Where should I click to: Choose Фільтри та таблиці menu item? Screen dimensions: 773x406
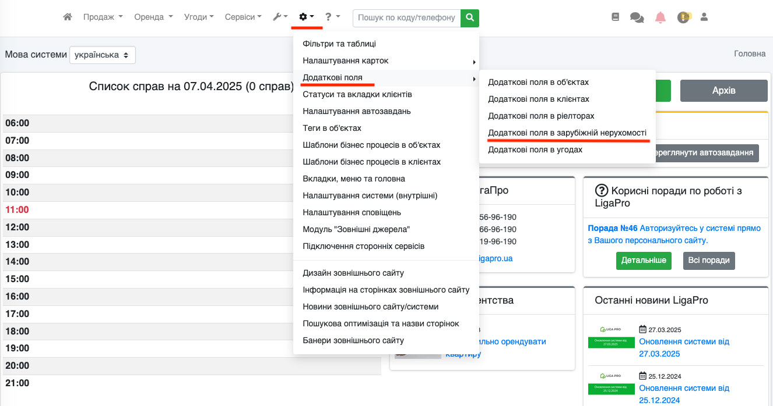click(x=339, y=44)
